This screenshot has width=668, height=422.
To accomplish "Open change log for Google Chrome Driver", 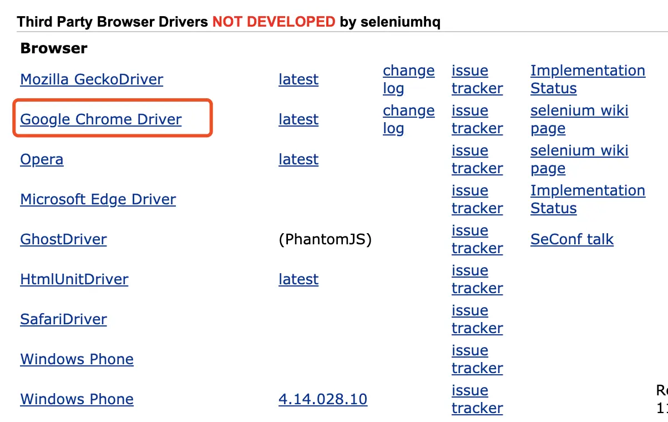I will coord(409,119).
